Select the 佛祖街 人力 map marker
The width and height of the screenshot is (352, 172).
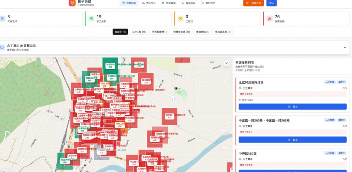coord(169,116)
